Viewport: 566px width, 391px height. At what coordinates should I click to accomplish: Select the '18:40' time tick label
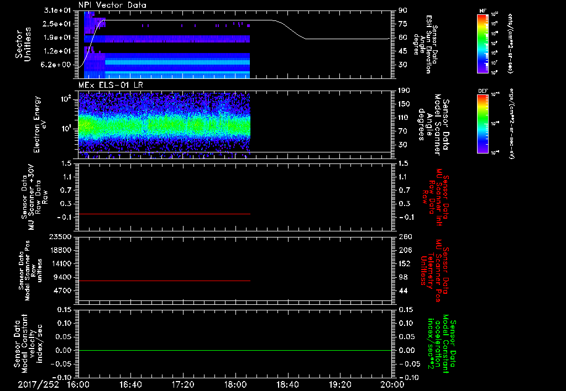(x=287, y=384)
